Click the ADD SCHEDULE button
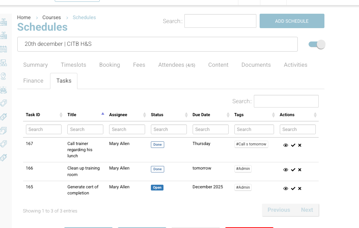 pyautogui.click(x=292, y=21)
